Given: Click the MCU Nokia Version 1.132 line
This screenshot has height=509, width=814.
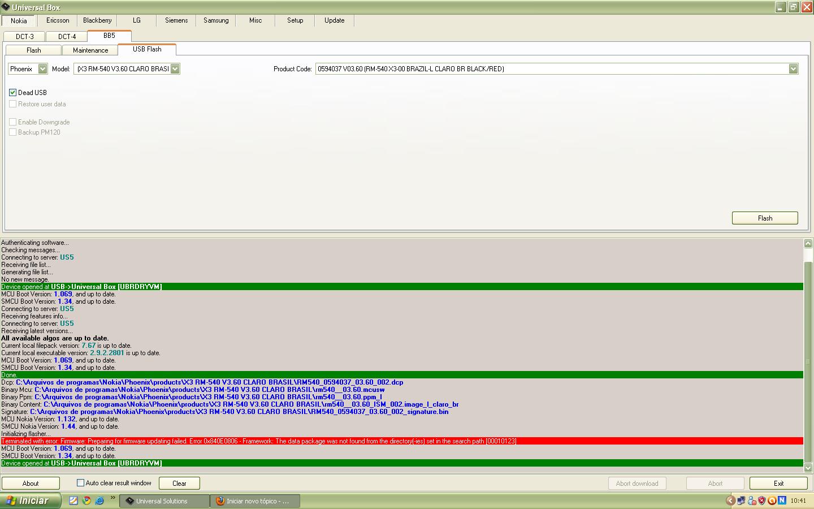Looking at the screenshot, I should (60, 419).
